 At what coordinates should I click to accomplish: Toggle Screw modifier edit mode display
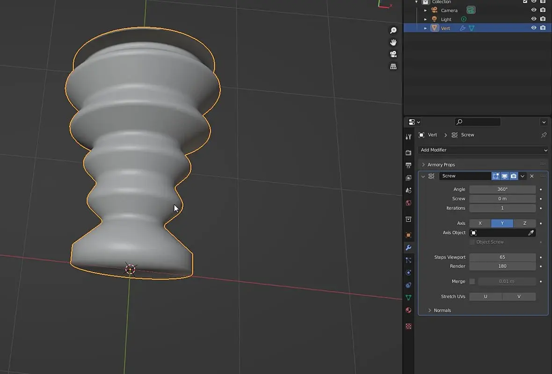pos(495,176)
